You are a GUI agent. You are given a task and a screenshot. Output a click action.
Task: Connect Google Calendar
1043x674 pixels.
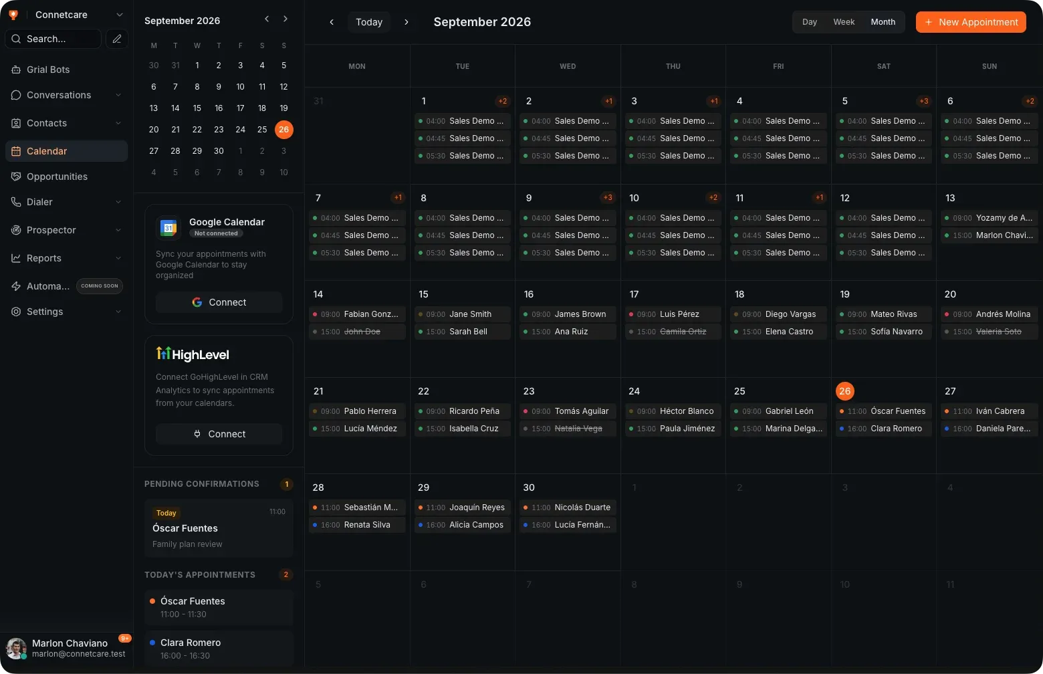coord(219,302)
